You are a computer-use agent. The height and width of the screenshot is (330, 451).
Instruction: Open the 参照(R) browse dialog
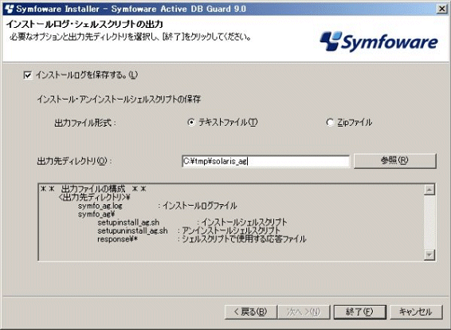click(395, 160)
